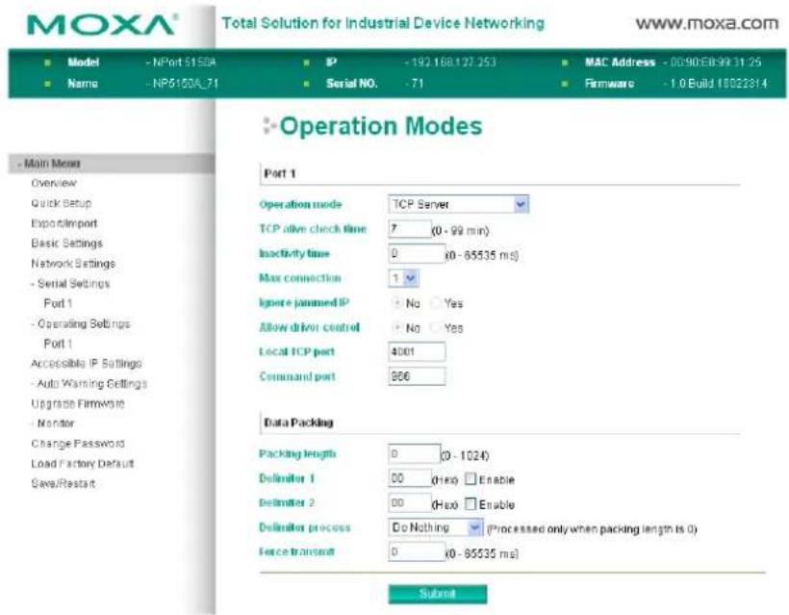Open Basic Settings menu item

pyautogui.click(x=67, y=243)
